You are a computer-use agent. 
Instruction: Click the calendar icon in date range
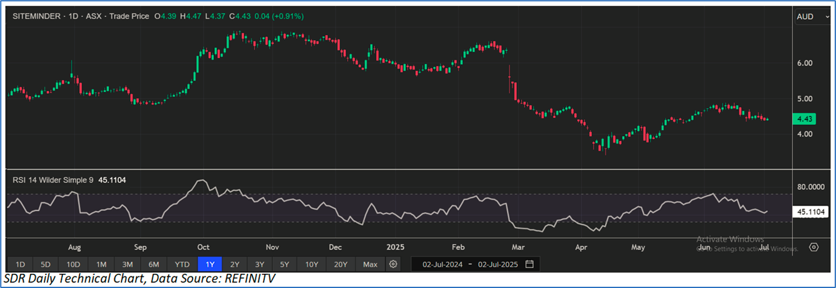[x=529, y=265]
